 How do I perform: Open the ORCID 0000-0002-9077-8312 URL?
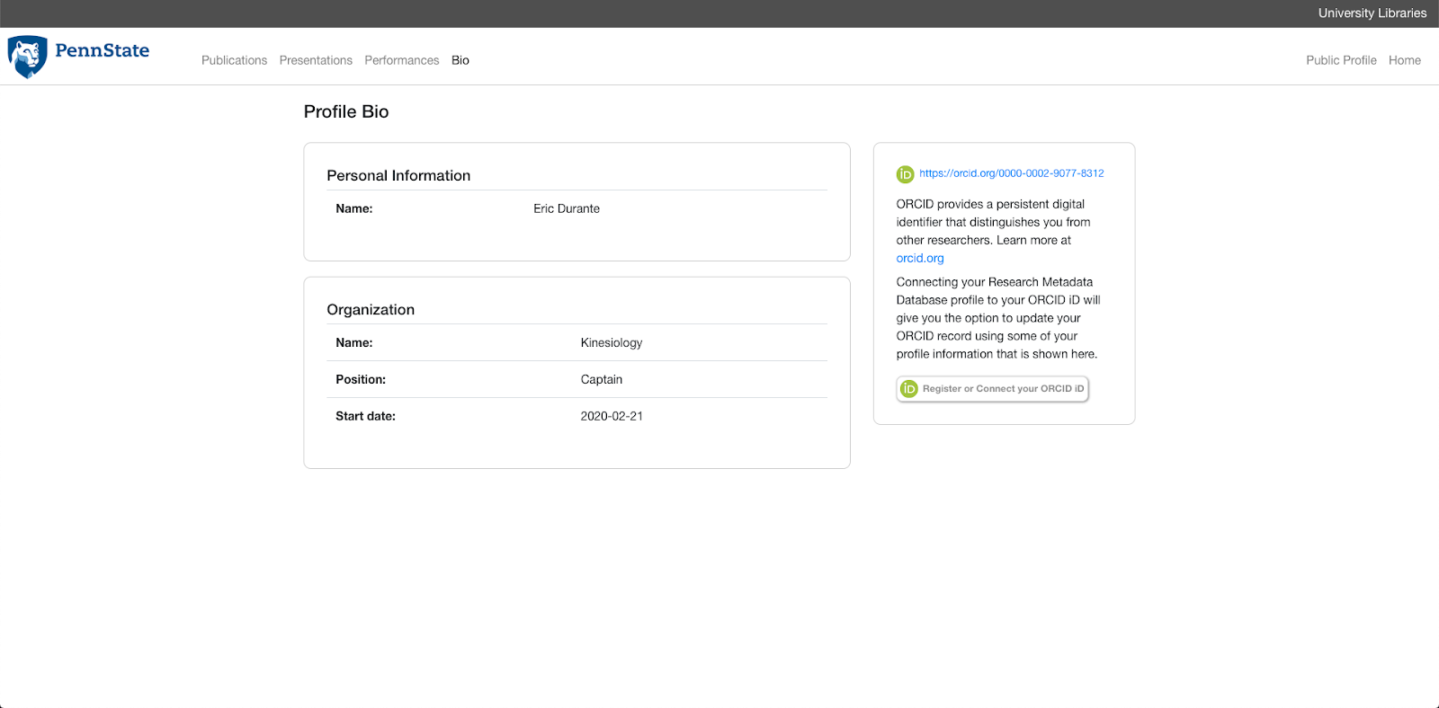(1012, 173)
